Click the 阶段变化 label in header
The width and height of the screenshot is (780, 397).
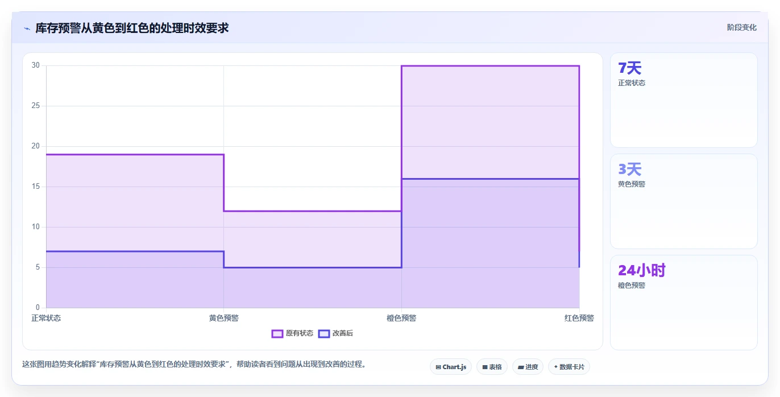(x=741, y=27)
